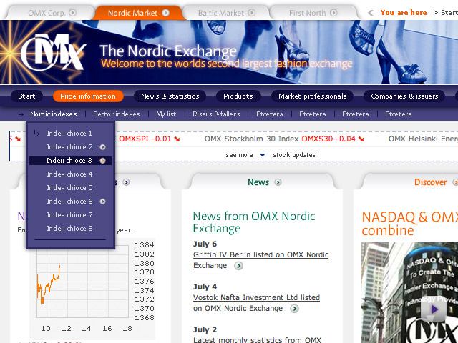Choose Index chioce 8 in dropdown
The image size is (458, 343).
pos(70,229)
